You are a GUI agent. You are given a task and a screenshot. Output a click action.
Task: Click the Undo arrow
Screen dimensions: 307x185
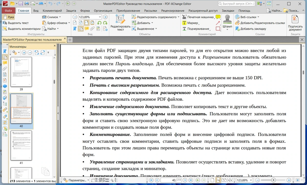coord(51,4)
